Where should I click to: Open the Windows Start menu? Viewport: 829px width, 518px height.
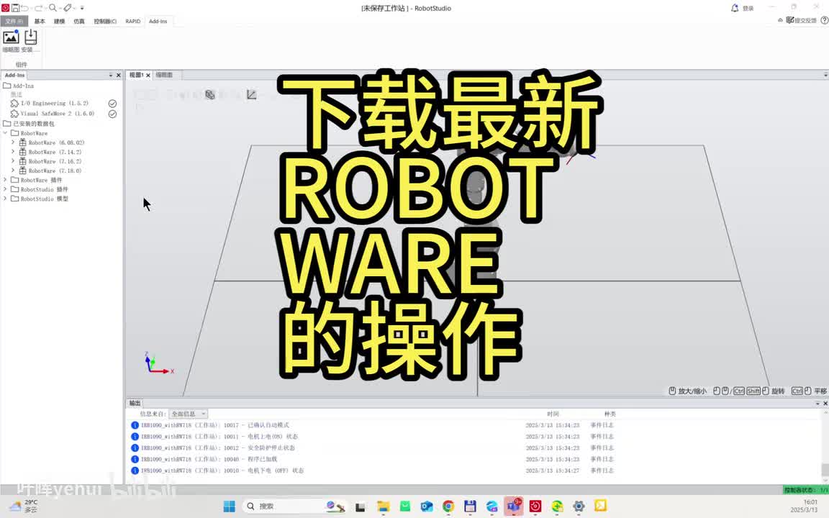tap(229, 506)
